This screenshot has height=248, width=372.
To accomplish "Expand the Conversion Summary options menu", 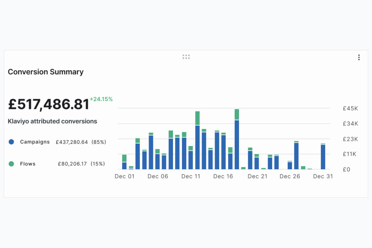I will [359, 57].
